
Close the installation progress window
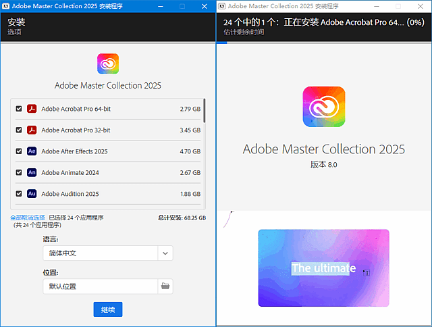[x=420, y=6]
